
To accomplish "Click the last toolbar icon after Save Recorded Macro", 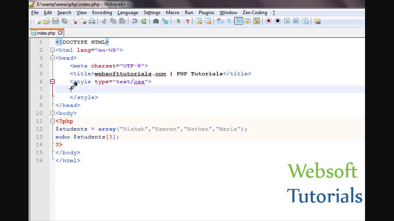I will [318, 21].
